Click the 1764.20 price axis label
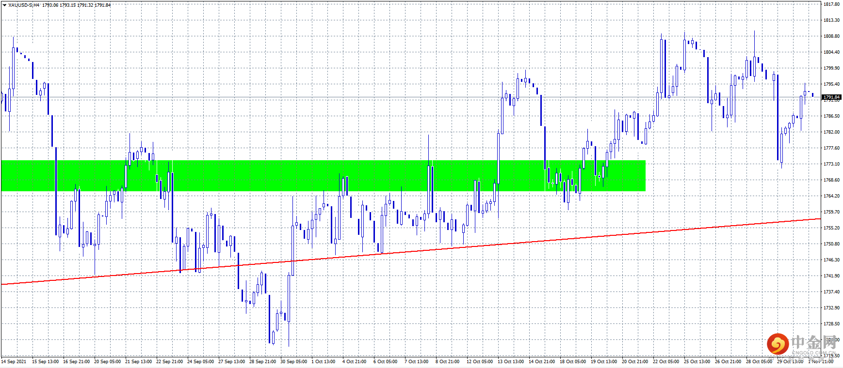843x368 pixels. point(831,196)
